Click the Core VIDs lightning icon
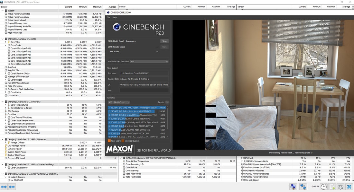The height and width of the screenshot is (192, 354). click(9, 42)
